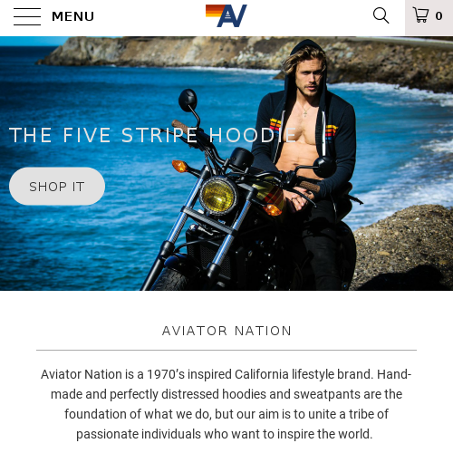
Task: Click the gravel shoreline at banner's right
Action: [405, 247]
